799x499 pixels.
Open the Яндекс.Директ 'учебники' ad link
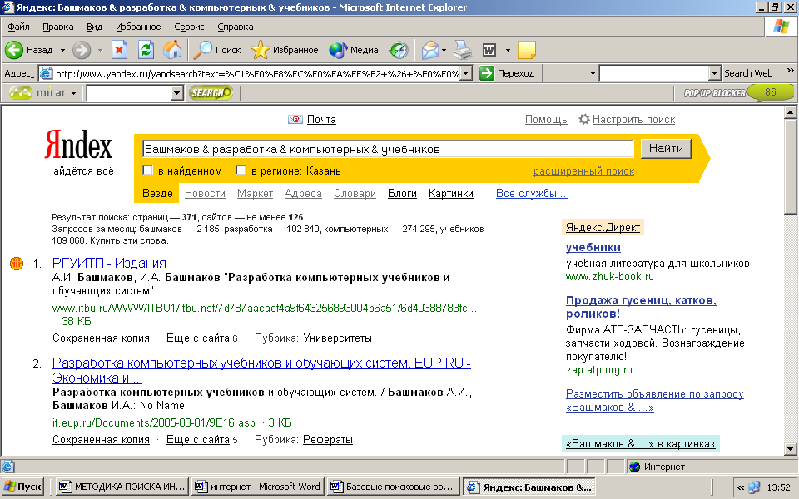pyautogui.click(x=593, y=247)
